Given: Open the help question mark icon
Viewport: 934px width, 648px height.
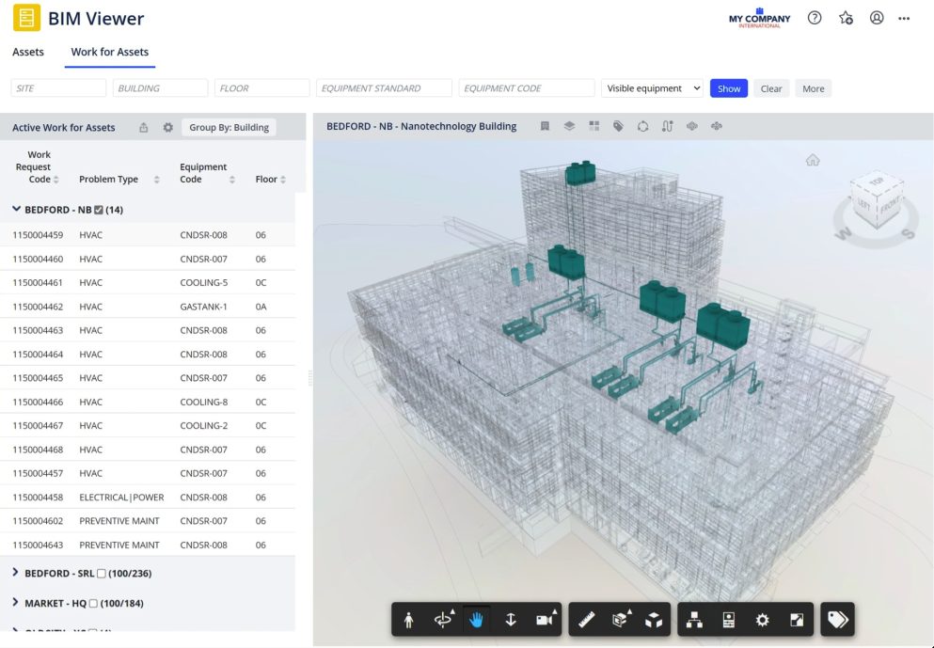Looking at the screenshot, I should tap(815, 18).
